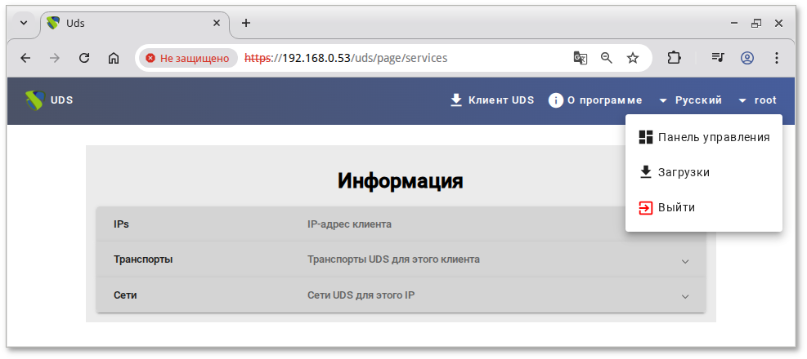This screenshot has width=807, height=359.
Task: Click the zoom magnifier icon in address bar
Action: (607, 58)
